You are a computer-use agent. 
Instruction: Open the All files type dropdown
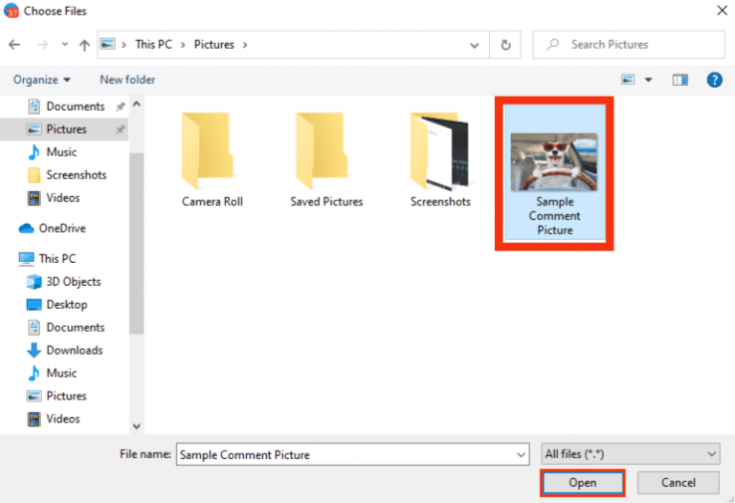(630, 455)
